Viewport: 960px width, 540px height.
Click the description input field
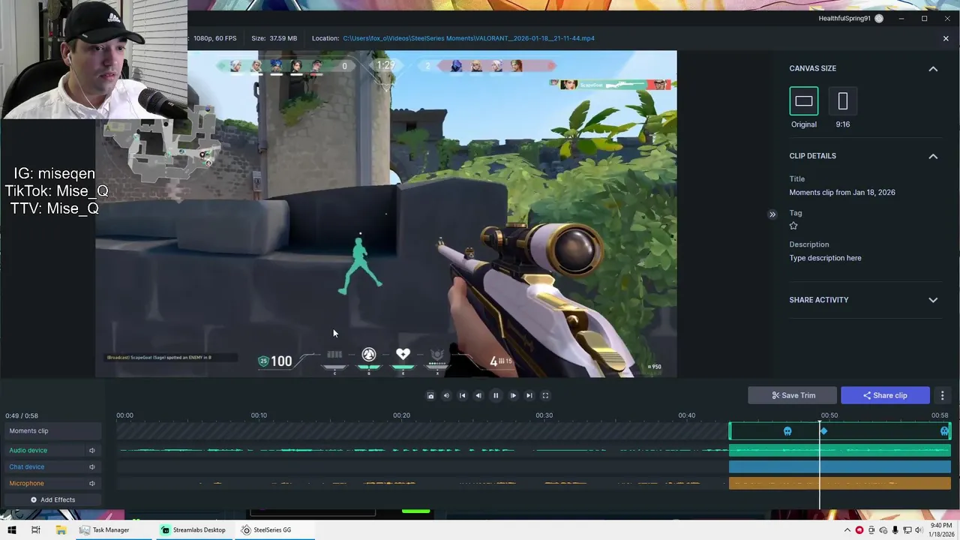tap(825, 258)
